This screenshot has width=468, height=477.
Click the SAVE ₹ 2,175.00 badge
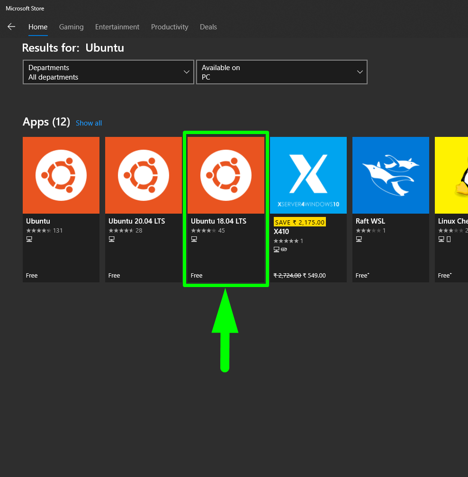pyautogui.click(x=300, y=222)
